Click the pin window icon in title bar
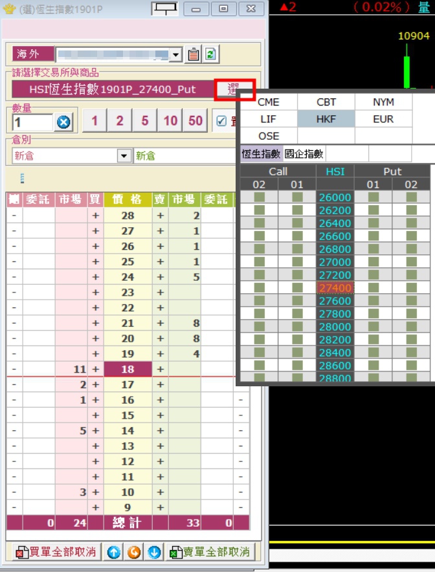The width and height of the screenshot is (435, 572). (x=165, y=9)
